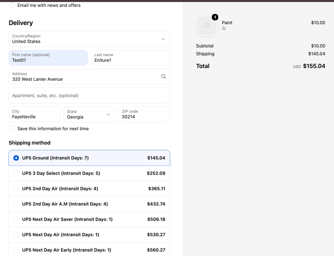
Task: Click the $432.74 shipping price
Action: point(156,204)
